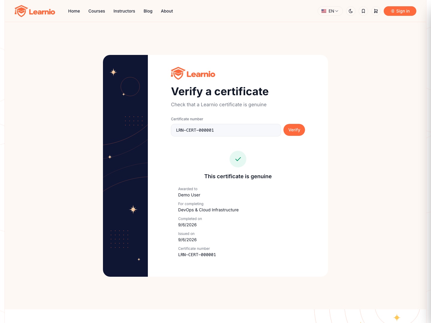The width and height of the screenshot is (431, 323).
Task: Click the Certificate number input field
Action: point(226,130)
